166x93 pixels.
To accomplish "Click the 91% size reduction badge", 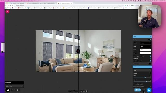I will pyautogui.click(x=137, y=90).
